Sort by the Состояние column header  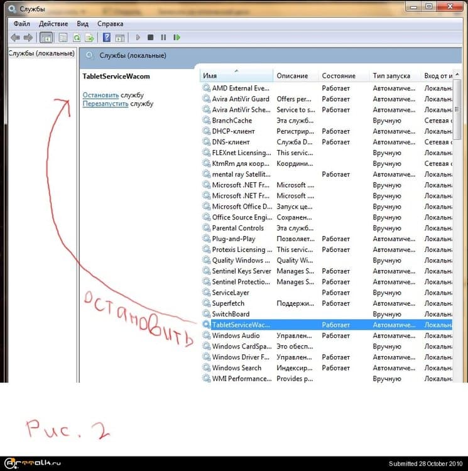[x=339, y=76]
